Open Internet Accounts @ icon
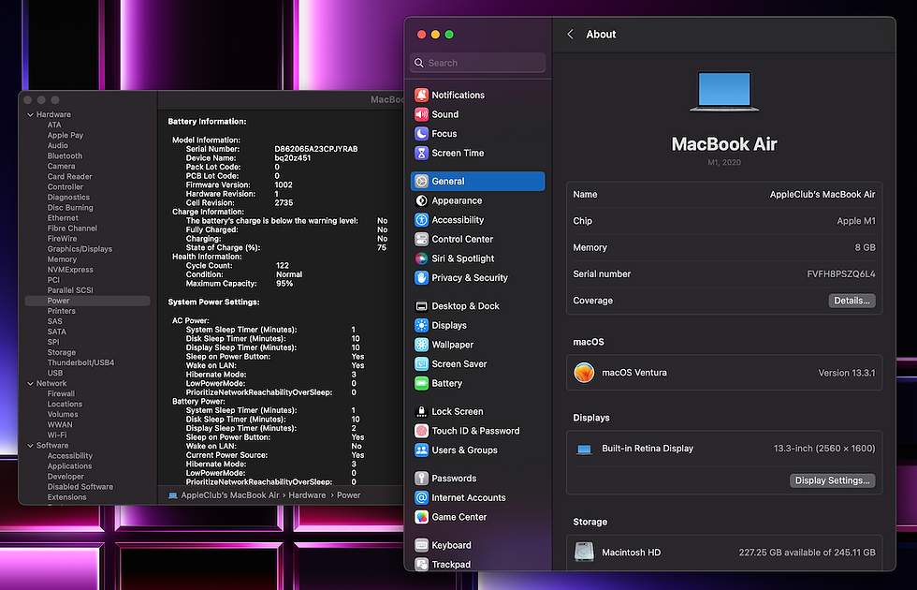Viewport: 917px width, 590px height. [x=421, y=497]
